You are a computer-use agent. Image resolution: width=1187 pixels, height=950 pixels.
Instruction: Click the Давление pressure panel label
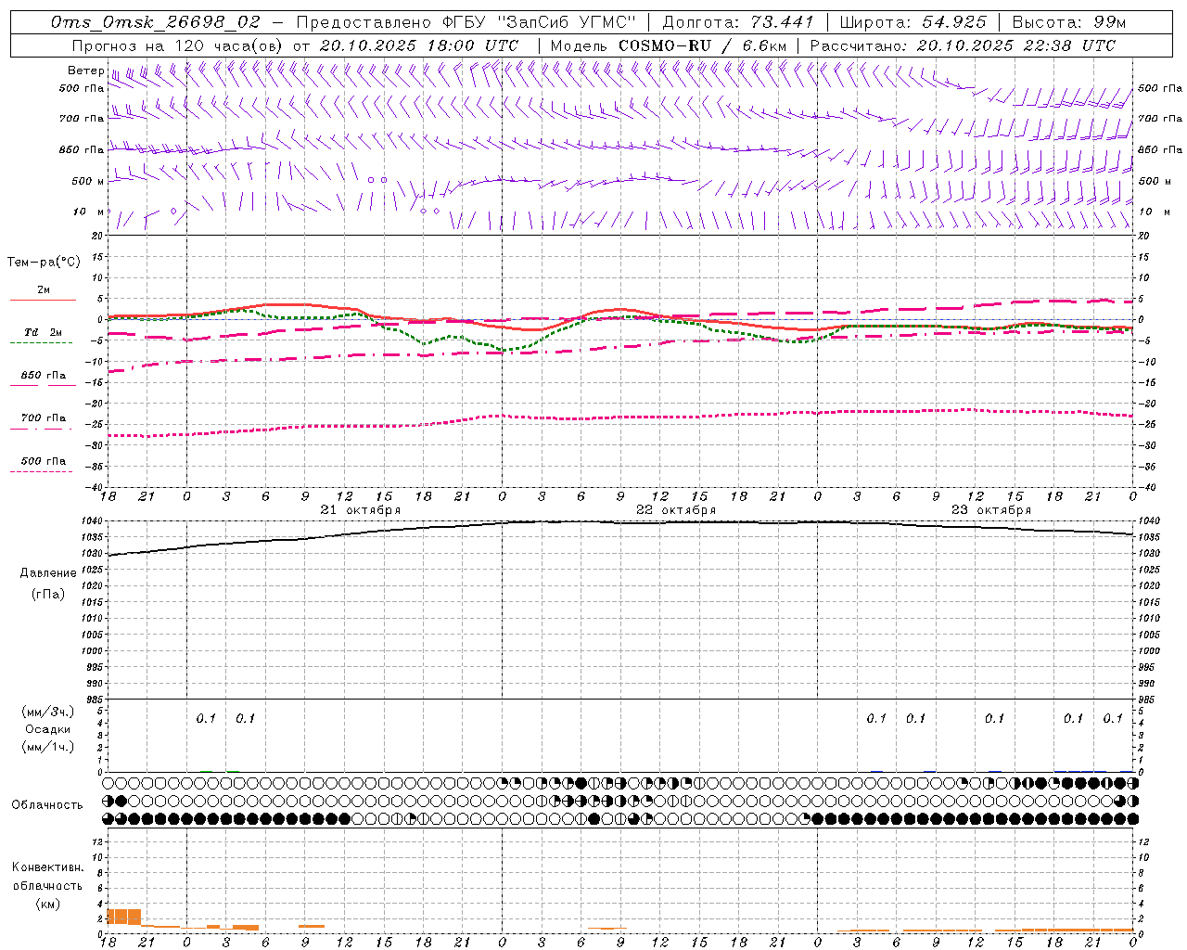(x=48, y=573)
